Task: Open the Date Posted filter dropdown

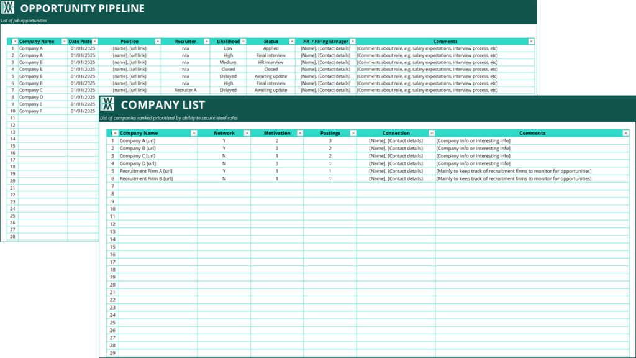Action: [x=94, y=42]
